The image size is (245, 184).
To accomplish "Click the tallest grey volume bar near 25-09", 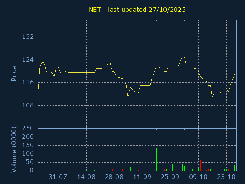I will pyautogui.click(x=168, y=153).
